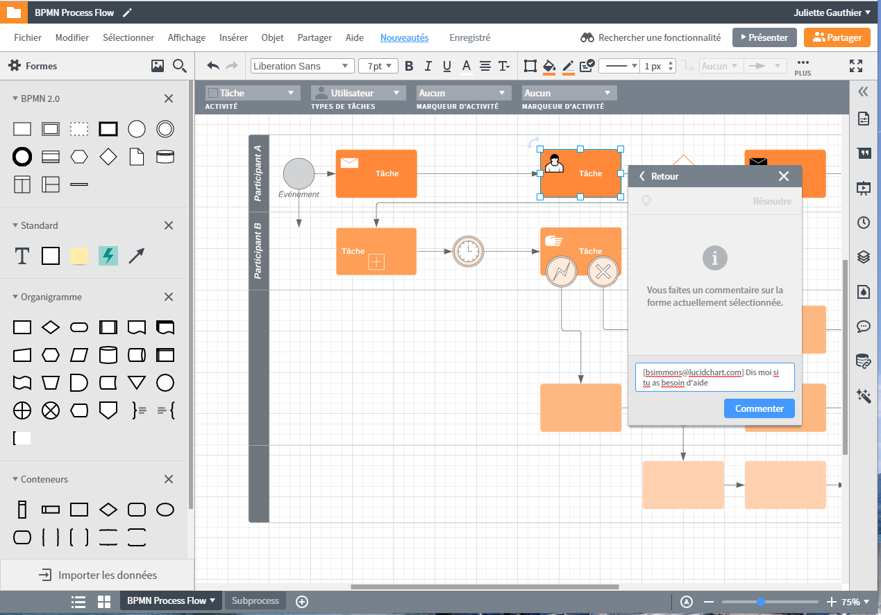This screenshot has height=615, width=881.
Task: Open the data linking database icon
Action: 864,361
